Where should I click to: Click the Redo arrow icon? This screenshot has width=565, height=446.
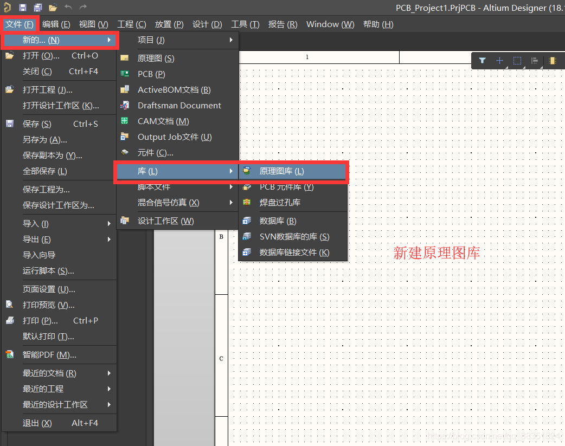point(83,8)
